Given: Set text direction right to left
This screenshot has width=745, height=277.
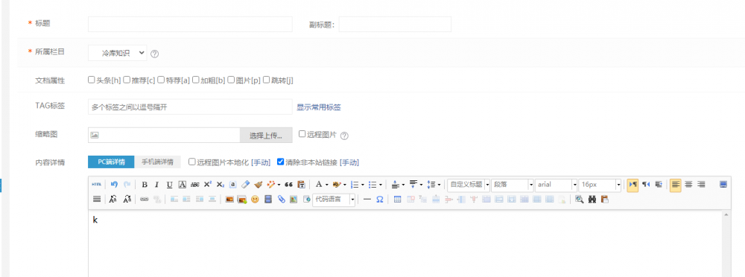Looking at the screenshot, I should (646, 185).
